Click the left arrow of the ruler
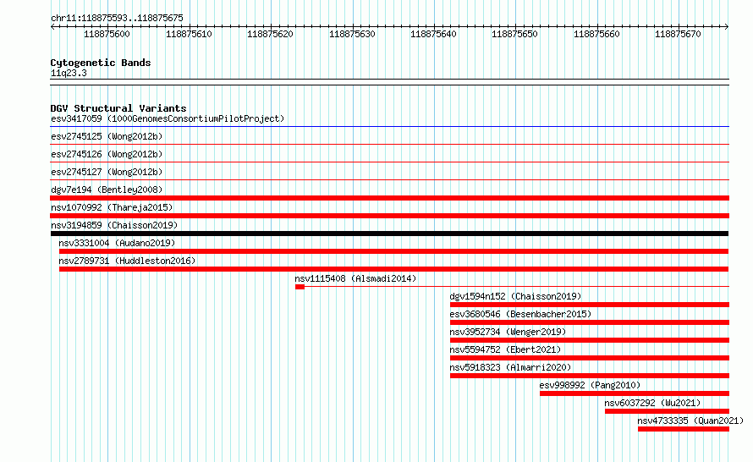The image size is (753, 462). 52,26
